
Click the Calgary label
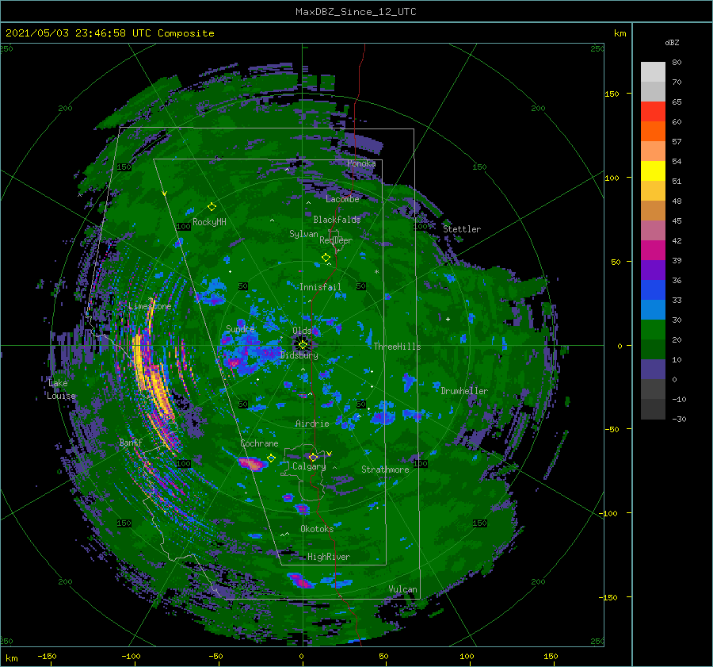click(x=309, y=466)
